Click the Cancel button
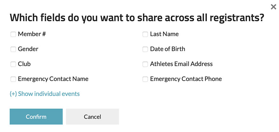Screen dimensions: 279x132 click(92, 117)
